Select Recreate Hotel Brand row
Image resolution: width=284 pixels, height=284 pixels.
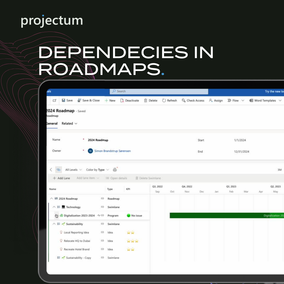(99, 249)
